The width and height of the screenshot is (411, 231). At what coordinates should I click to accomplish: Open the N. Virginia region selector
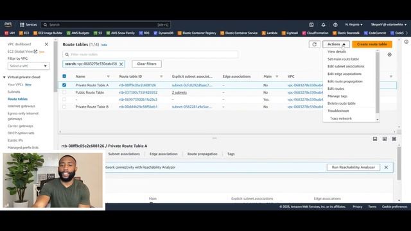tap(354, 24)
